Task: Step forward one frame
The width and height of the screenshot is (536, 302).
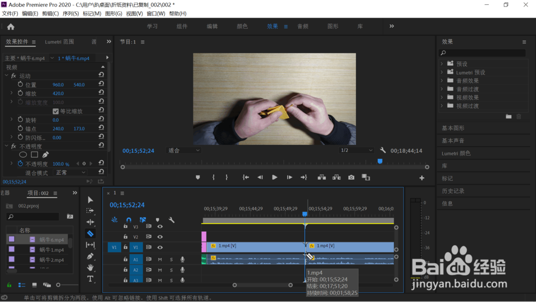Action: click(289, 178)
